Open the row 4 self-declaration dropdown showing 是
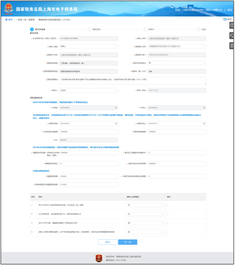Viewport: 235px width, 265px height. pos(146,232)
